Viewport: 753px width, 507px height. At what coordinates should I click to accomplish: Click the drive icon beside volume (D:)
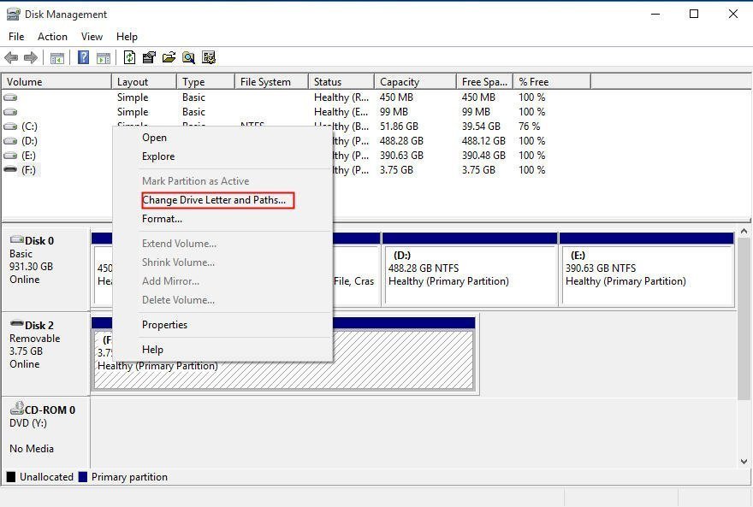(9, 140)
